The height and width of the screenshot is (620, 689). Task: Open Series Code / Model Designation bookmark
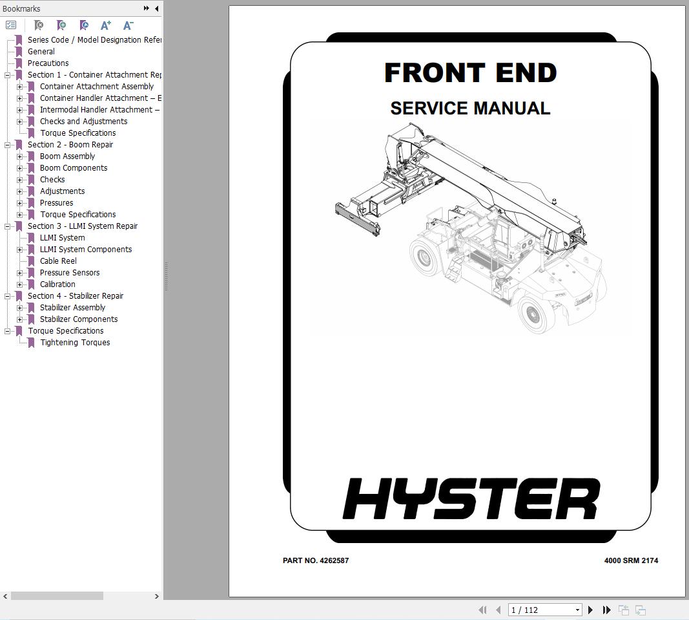tap(94, 39)
